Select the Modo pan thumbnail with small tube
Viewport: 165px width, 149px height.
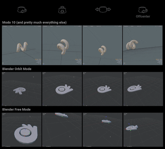pos(102,45)
